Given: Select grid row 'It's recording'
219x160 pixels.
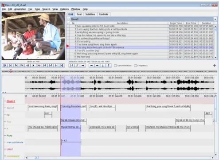Looking at the screenshot, I should (x=140, y=41).
